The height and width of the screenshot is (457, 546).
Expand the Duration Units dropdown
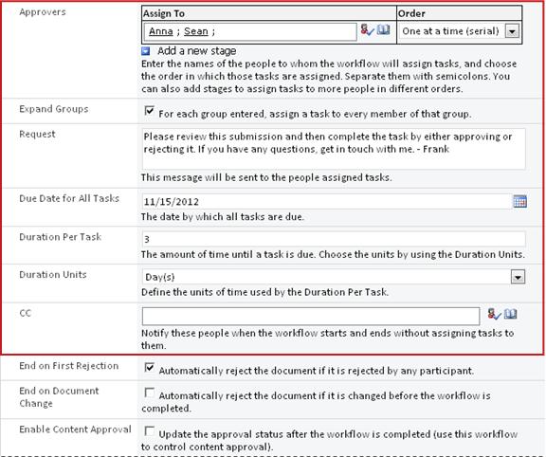pos(518,277)
